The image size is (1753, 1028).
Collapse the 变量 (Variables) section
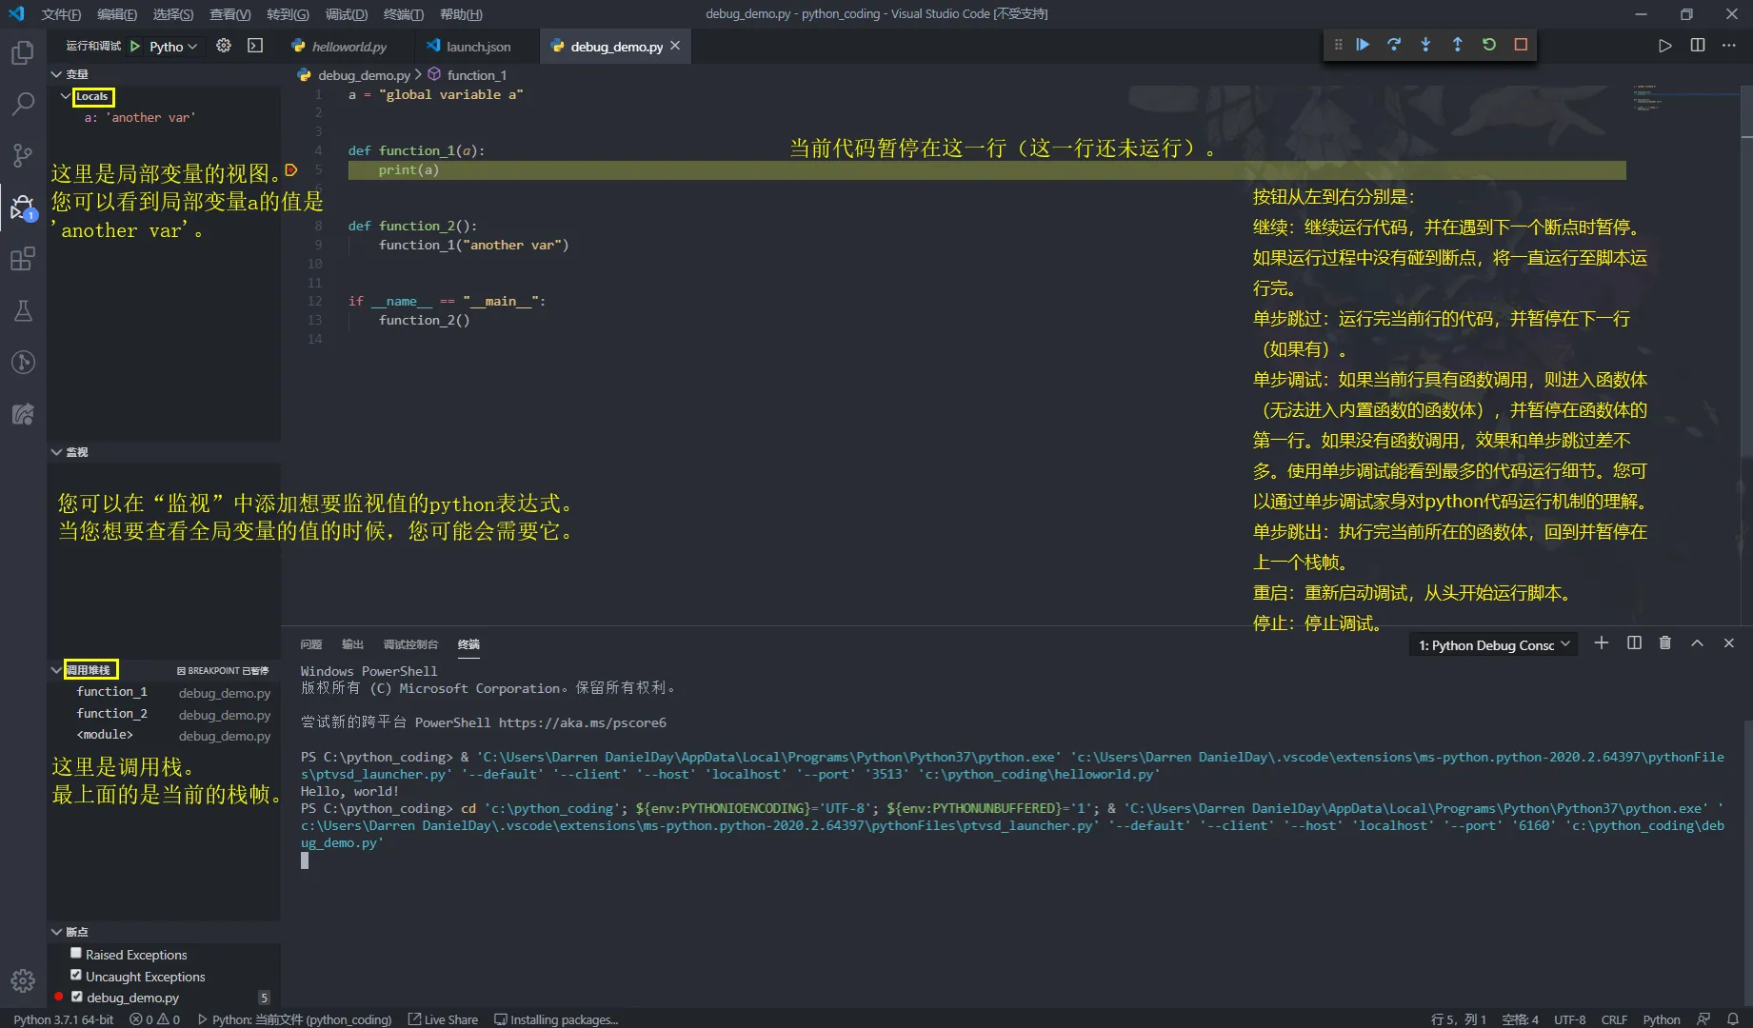[56, 74]
